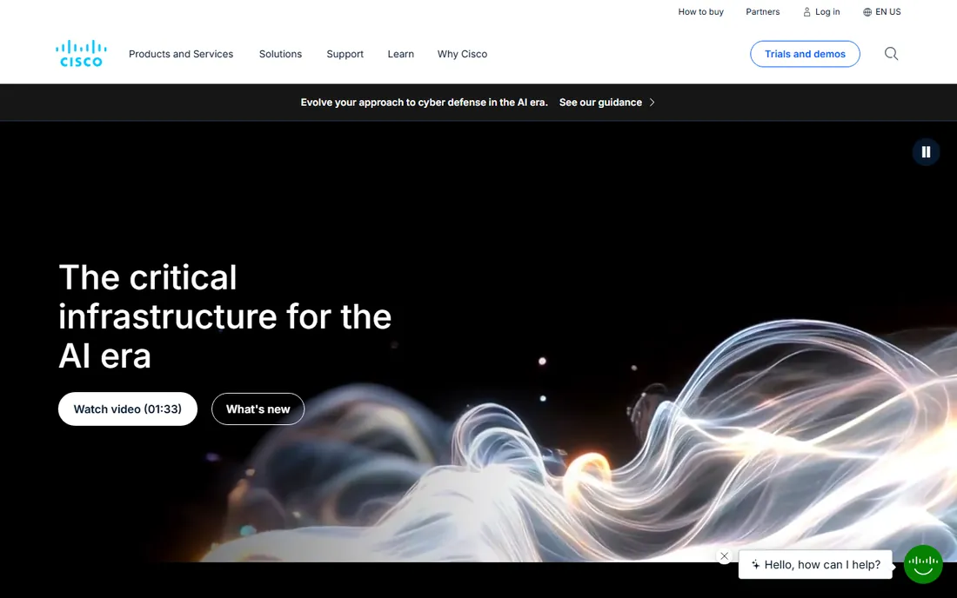
Task: Open the Solutions menu
Action: pyautogui.click(x=280, y=54)
